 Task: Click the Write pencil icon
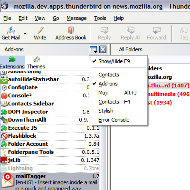point(40,30)
